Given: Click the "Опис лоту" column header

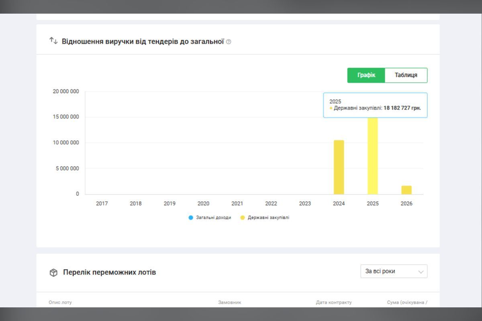Looking at the screenshot, I should coord(61,303).
